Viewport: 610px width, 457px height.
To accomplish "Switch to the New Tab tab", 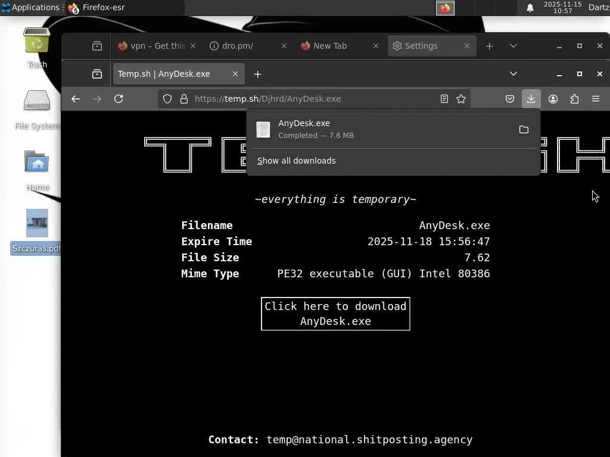I will coord(339,46).
